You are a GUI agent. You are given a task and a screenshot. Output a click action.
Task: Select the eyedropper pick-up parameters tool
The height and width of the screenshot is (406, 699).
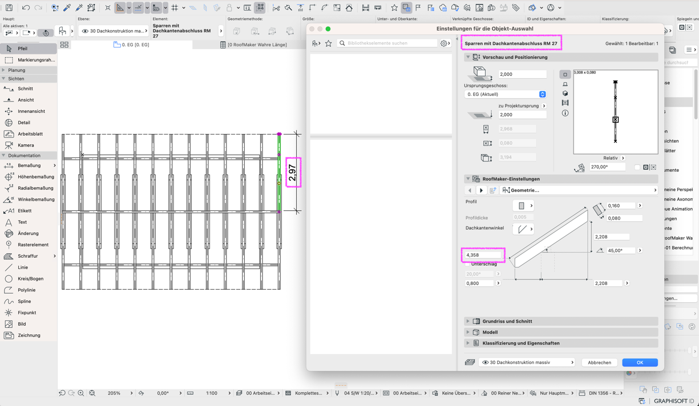[x=67, y=8]
